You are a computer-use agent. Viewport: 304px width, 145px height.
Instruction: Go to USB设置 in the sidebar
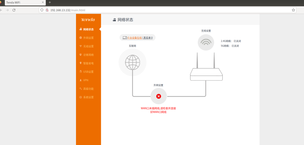click(x=88, y=72)
